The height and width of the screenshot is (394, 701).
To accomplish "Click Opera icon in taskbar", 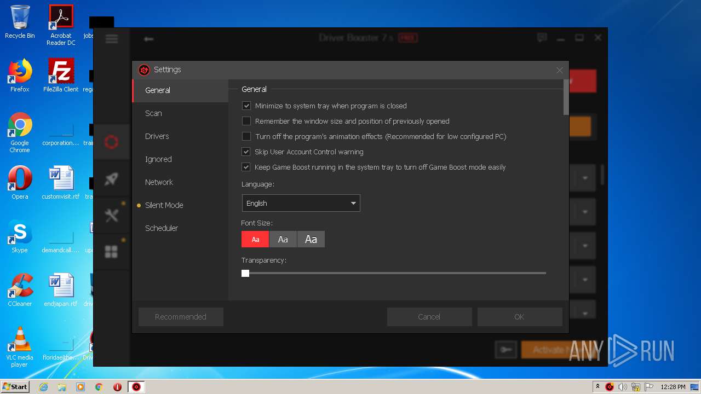I will click(x=117, y=387).
